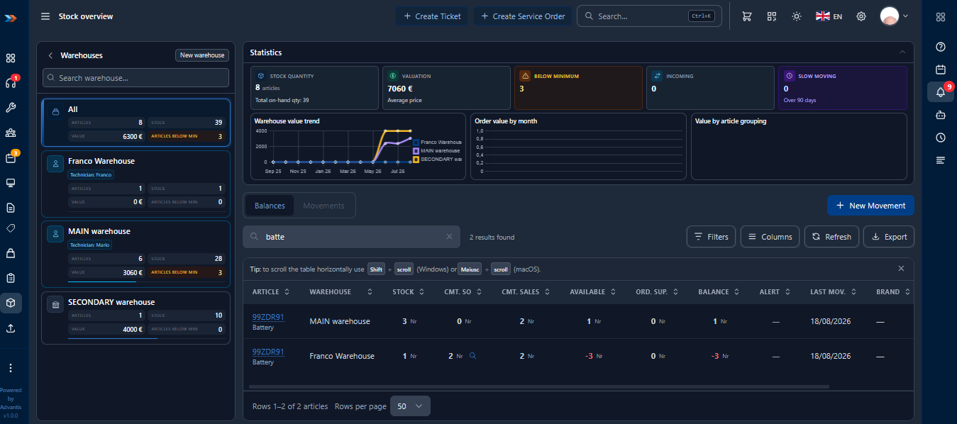The width and height of the screenshot is (957, 424).
Task: Open the Filters panel
Action: pyautogui.click(x=711, y=237)
